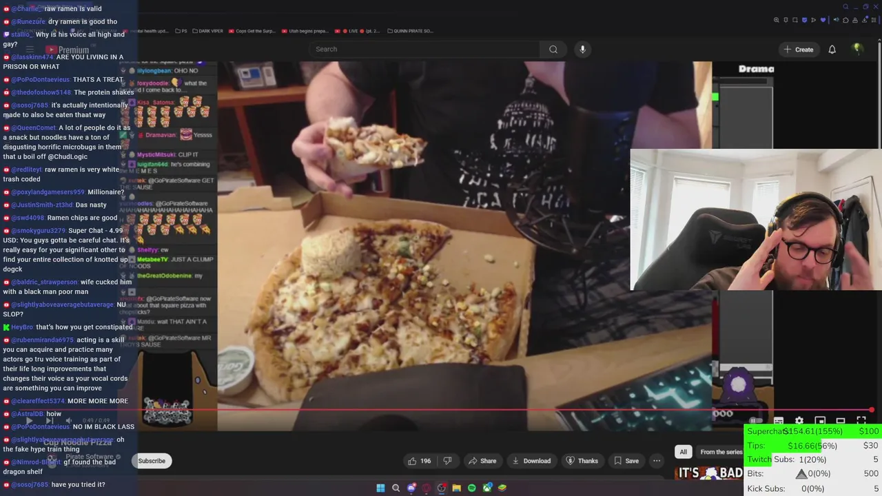Select the All filter chip
The height and width of the screenshot is (496, 882).
pos(683,452)
